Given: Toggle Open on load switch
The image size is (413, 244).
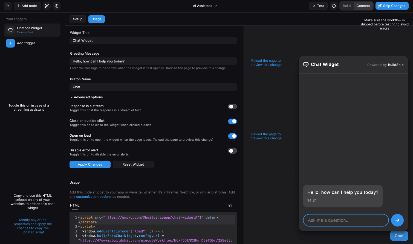Looking at the screenshot, I should pos(232,136).
